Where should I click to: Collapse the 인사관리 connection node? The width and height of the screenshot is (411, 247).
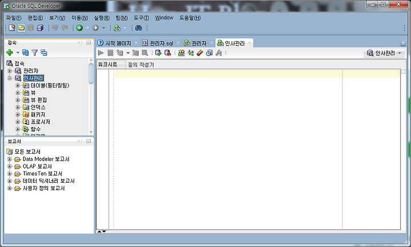pos(10,78)
